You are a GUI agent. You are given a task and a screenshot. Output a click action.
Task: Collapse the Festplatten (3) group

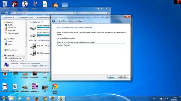29,22
